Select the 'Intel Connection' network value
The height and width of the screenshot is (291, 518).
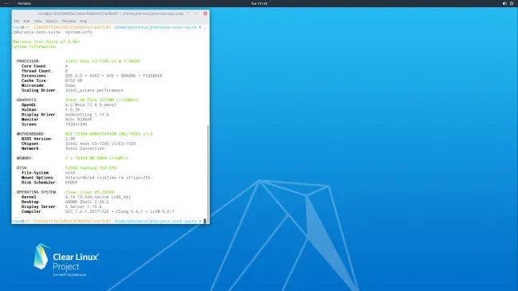click(x=84, y=148)
